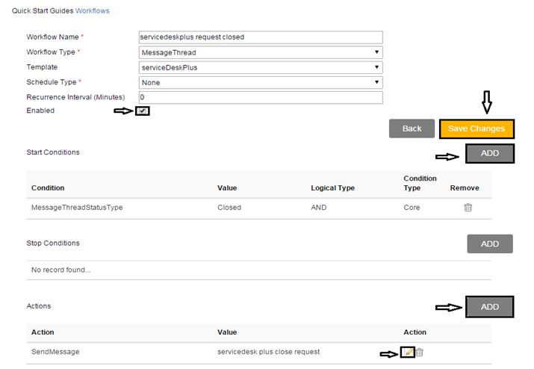Select the SendMessage action row name
This screenshot has width=534, height=369.
coord(55,352)
